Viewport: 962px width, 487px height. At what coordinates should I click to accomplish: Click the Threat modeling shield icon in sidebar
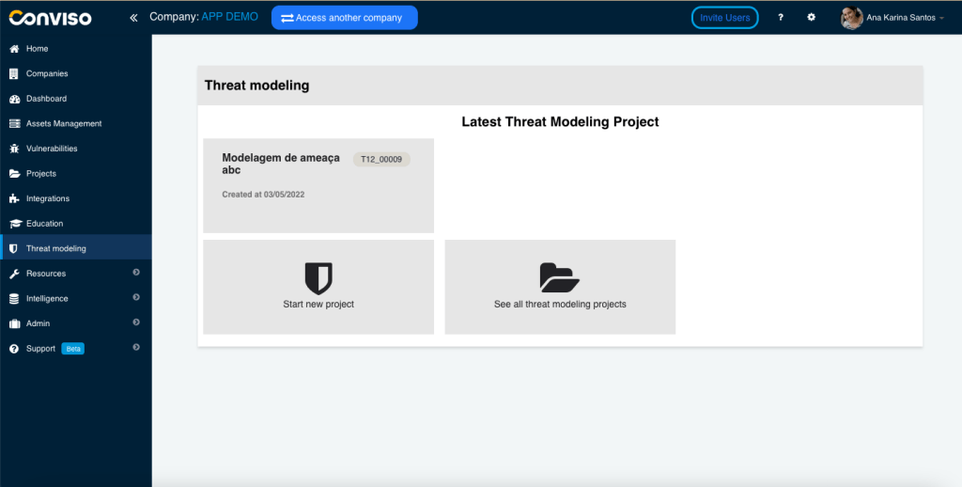13,249
